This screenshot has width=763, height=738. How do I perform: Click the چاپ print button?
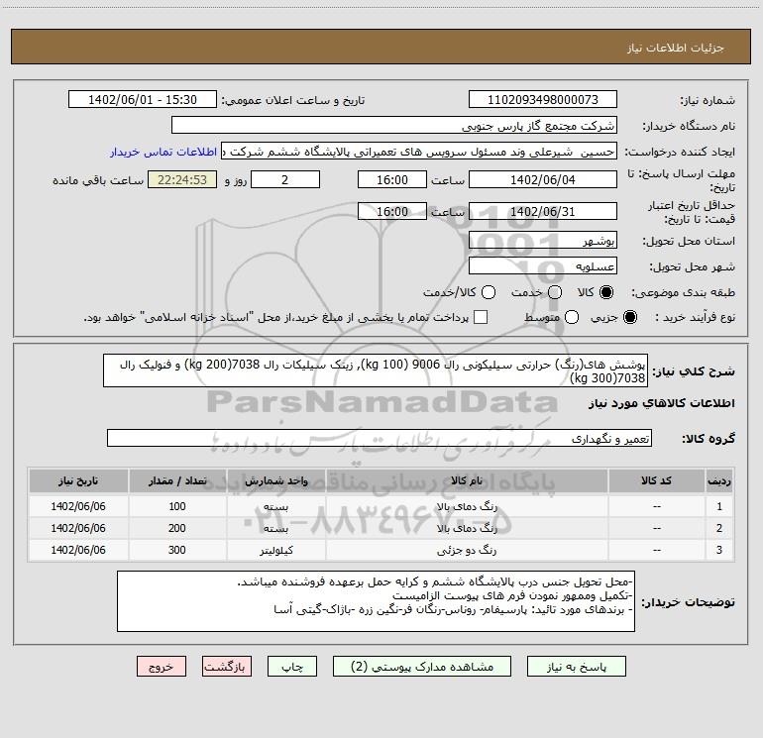click(292, 666)
